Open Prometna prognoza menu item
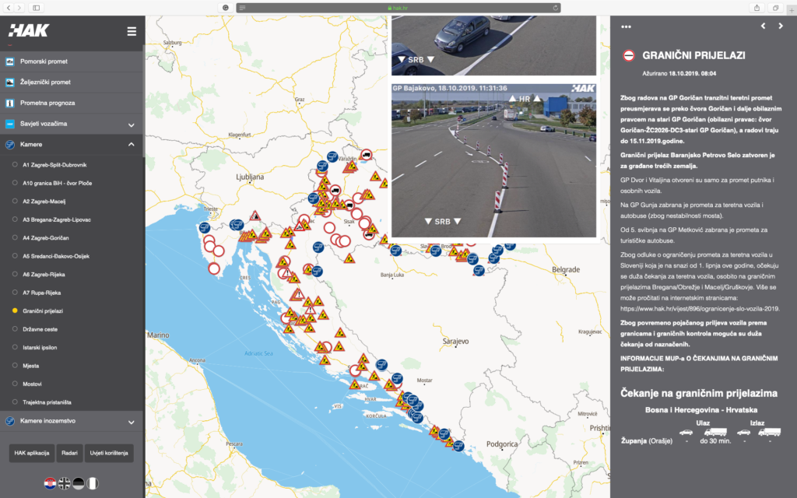797x498 pixels. pos(47,103)
